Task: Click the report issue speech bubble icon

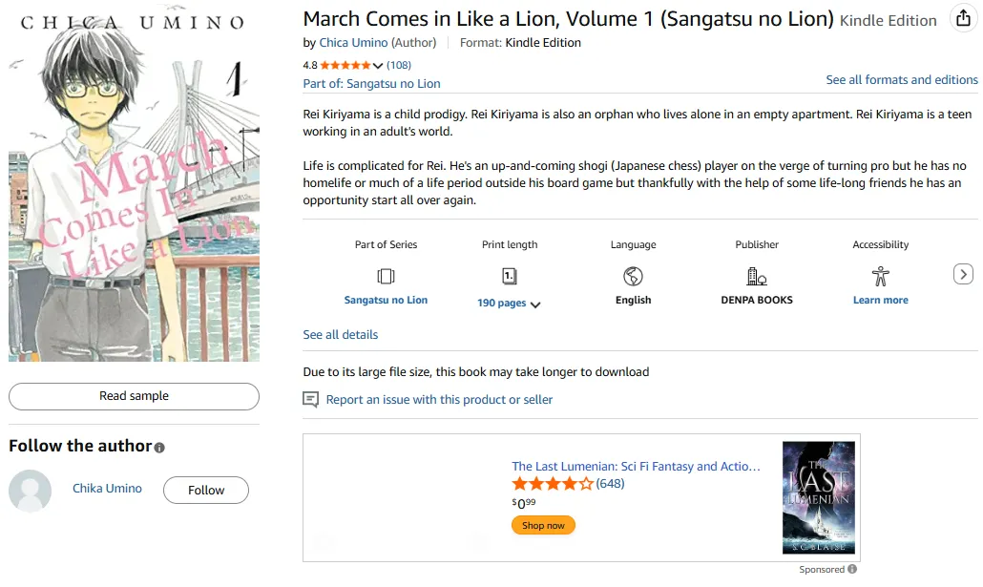Action: pyautogui.click(x=310, y=400)
